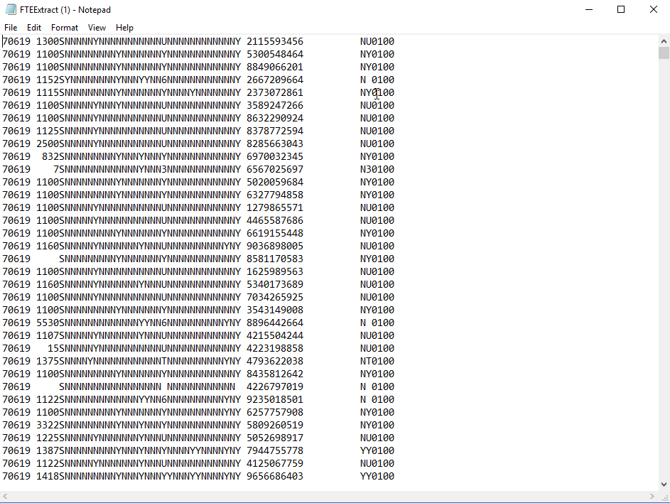670x503 pixels.
Task: Click the horizontal scrollbar right arrow
Action: pos(652,496)
